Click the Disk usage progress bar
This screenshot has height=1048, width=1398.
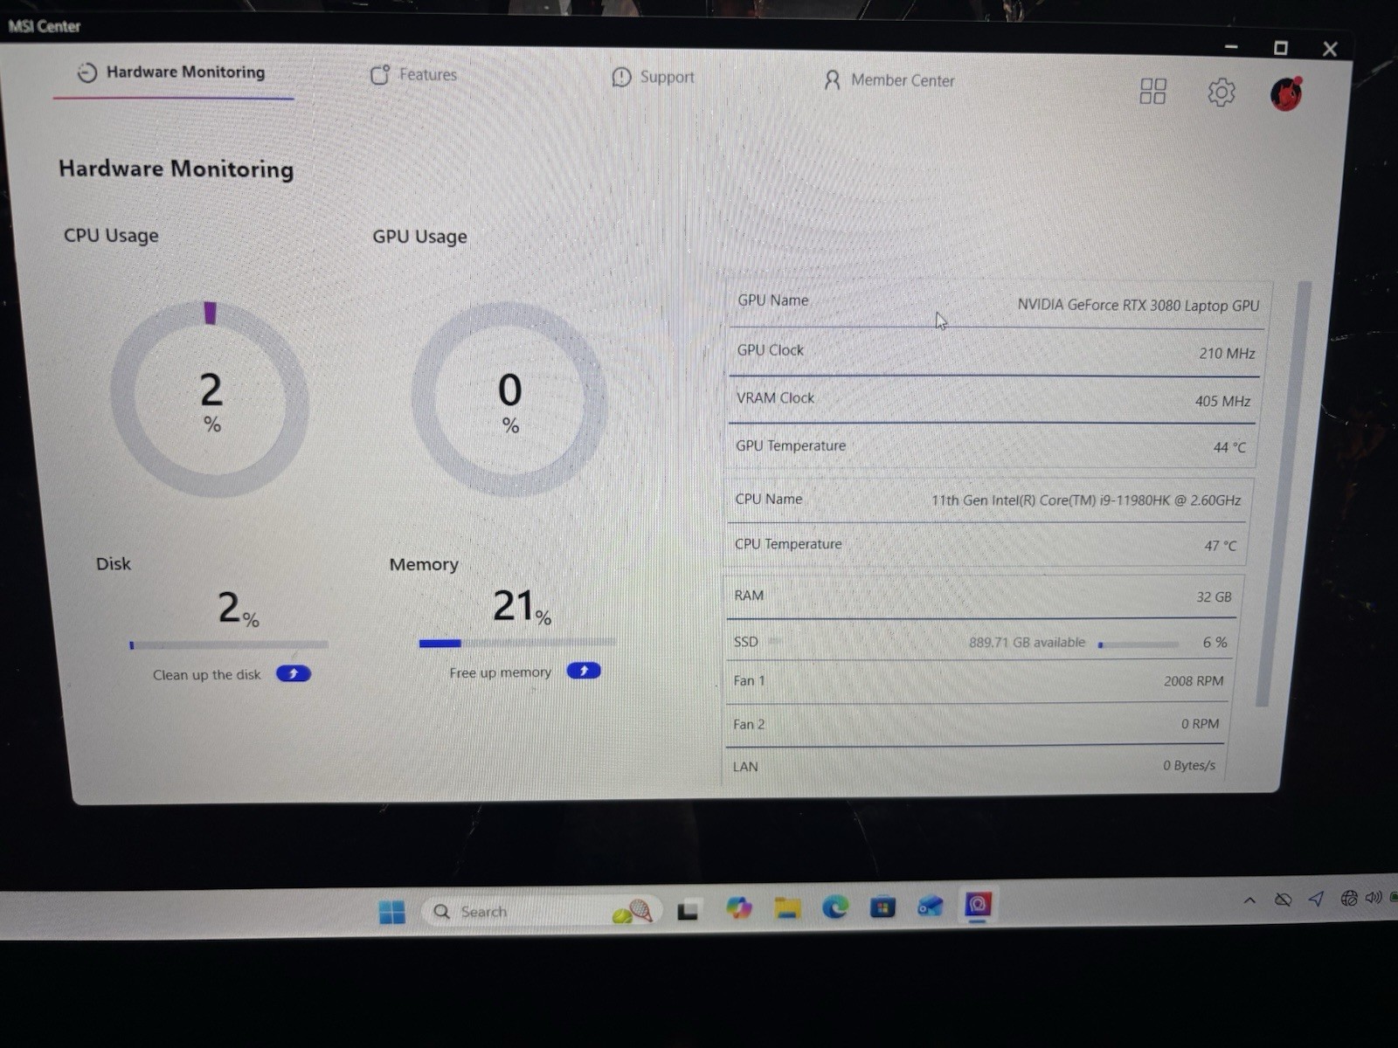point(229,645)
